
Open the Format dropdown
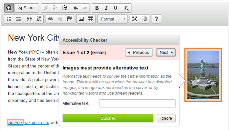pyautogui.click(x=113, y=19)
